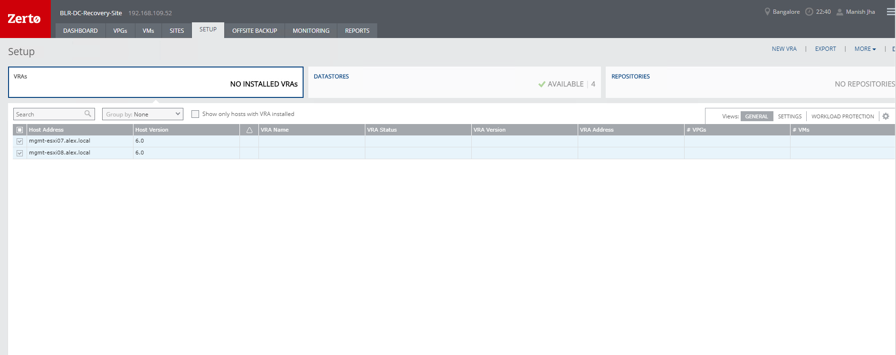Click the NEW VRA link

784,49
